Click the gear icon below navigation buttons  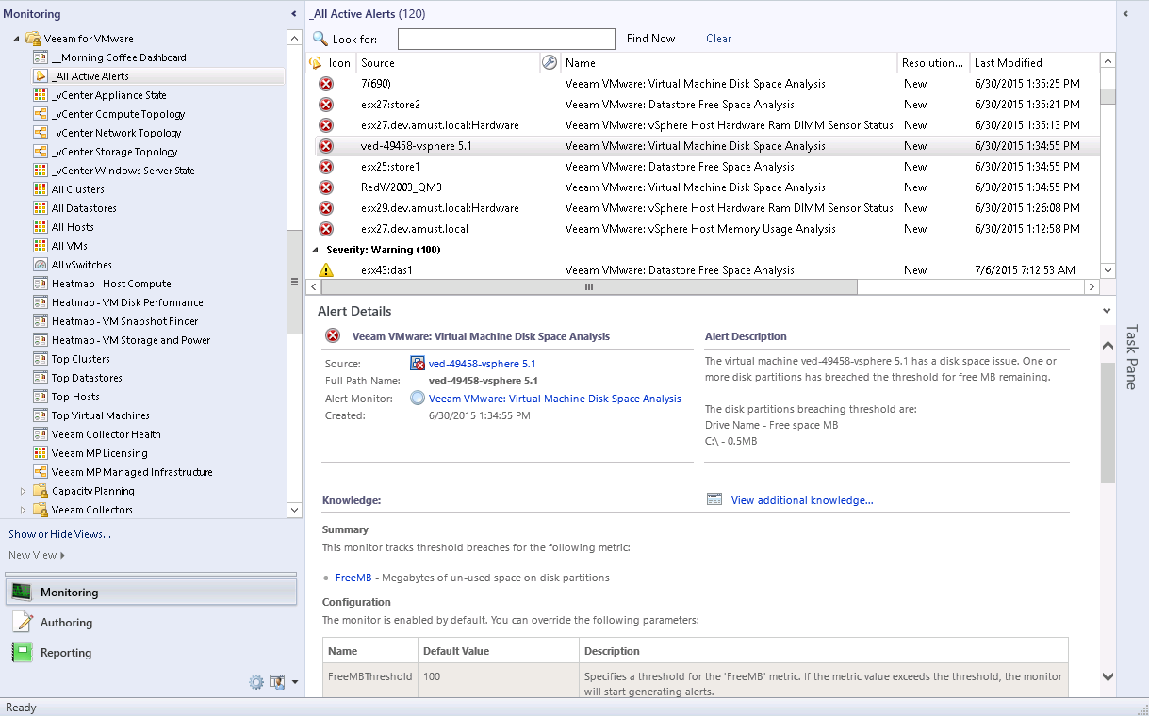pyautogui.click(x=256, y=681)
